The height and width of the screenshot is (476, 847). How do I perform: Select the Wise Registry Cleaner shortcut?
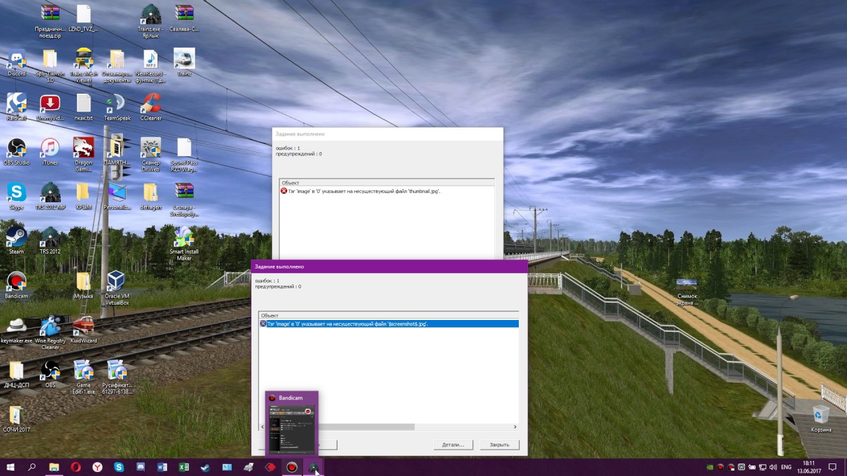(x=50, y=333)
